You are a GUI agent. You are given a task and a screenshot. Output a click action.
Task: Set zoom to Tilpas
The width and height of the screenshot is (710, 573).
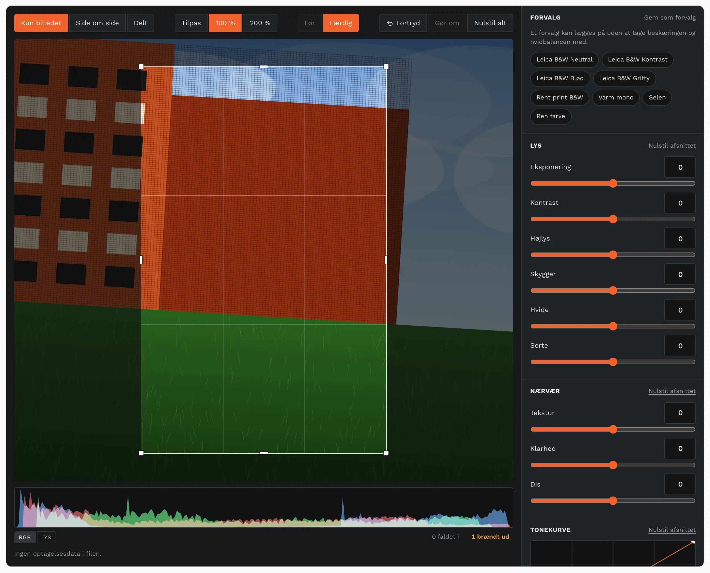tap(191, 23)
